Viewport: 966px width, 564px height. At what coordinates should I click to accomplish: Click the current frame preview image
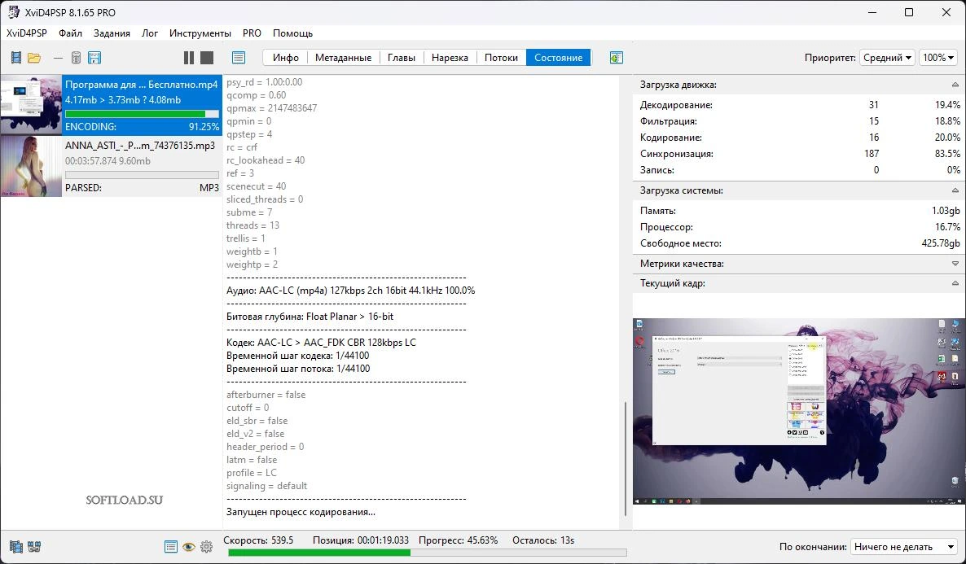tap(799, 411)
